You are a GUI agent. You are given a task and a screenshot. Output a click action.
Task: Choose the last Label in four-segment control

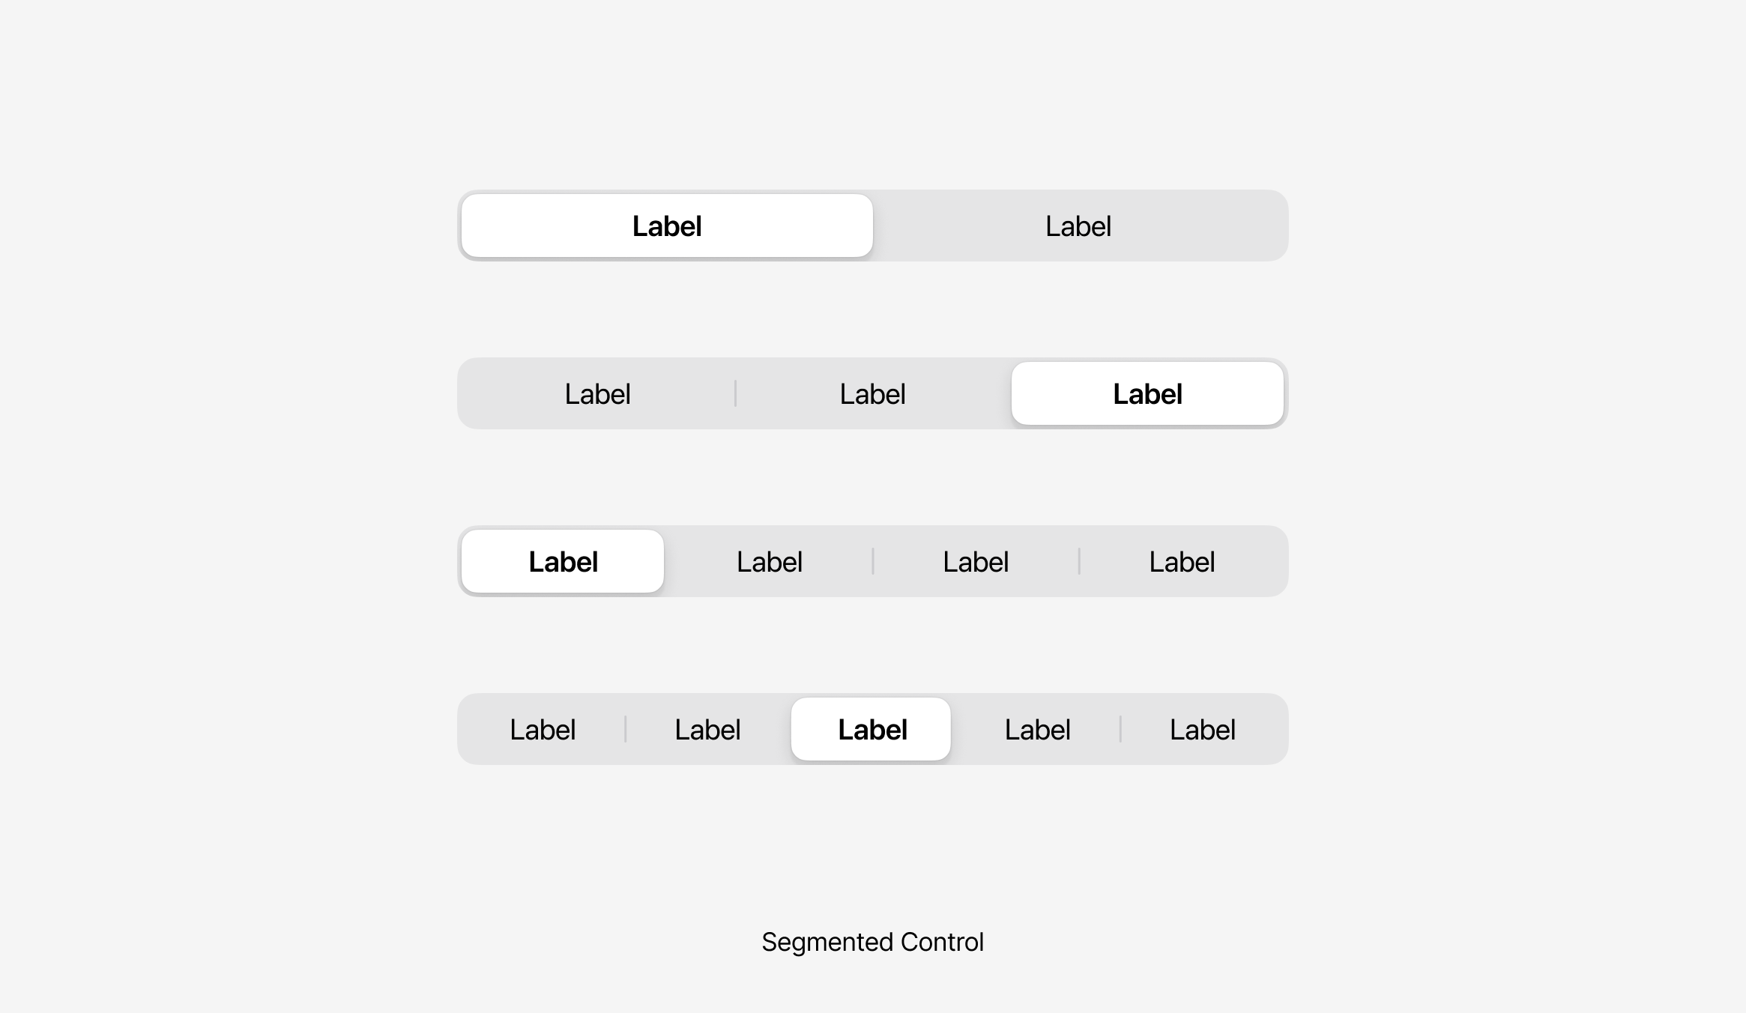click(1182, 562)
